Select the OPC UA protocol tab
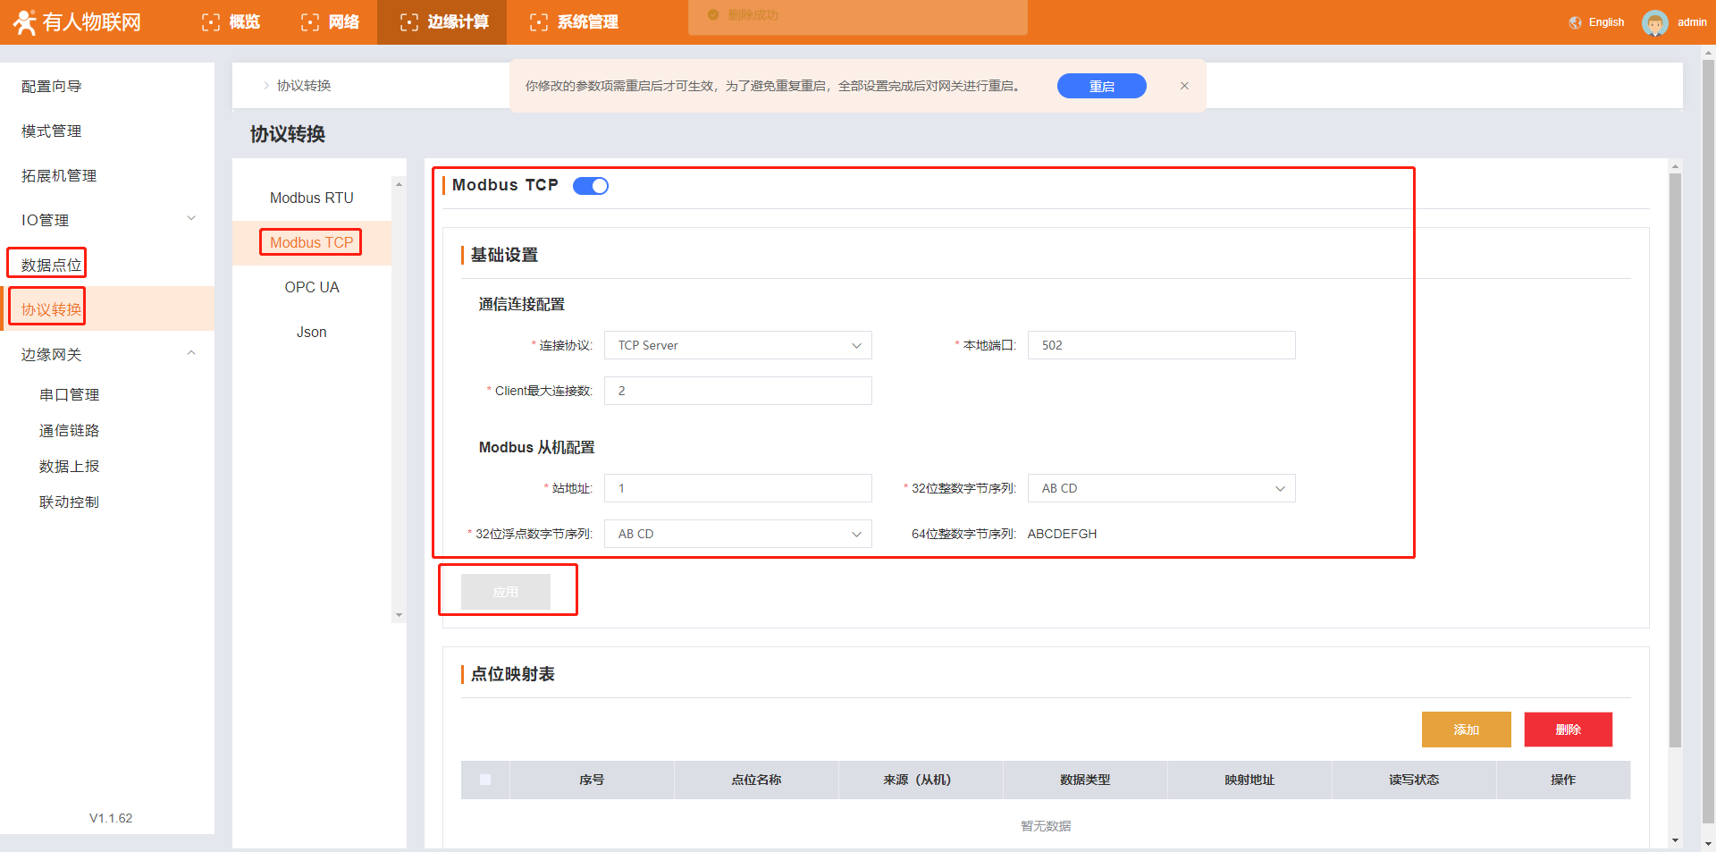 311,287
